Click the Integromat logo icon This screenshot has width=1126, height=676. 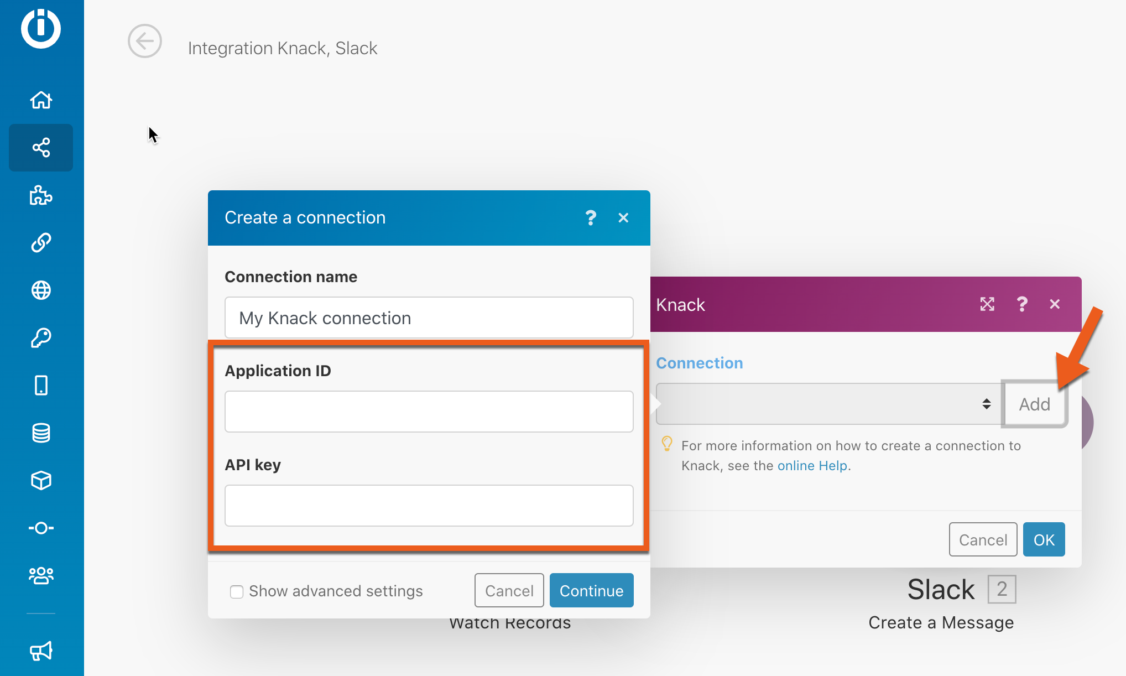tap(41, 29)
